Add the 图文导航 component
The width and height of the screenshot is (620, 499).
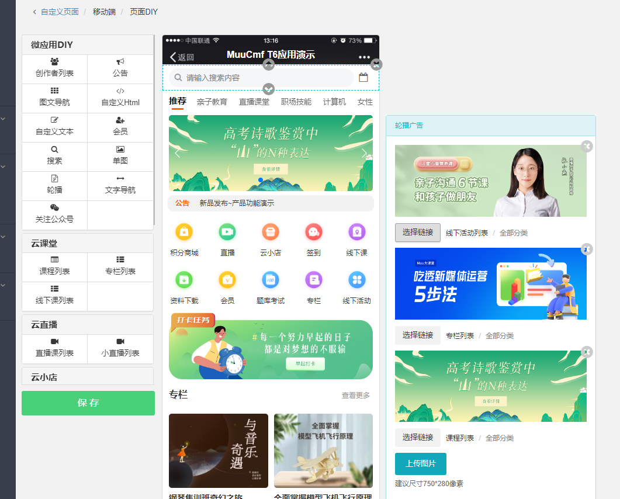[54, 98]
